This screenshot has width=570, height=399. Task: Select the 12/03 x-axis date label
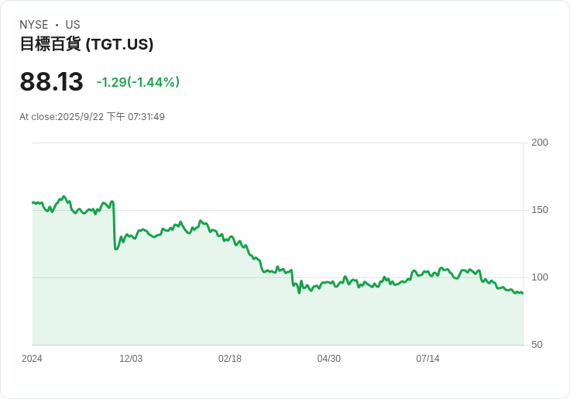pyautogui.click(x=131, y=359)
